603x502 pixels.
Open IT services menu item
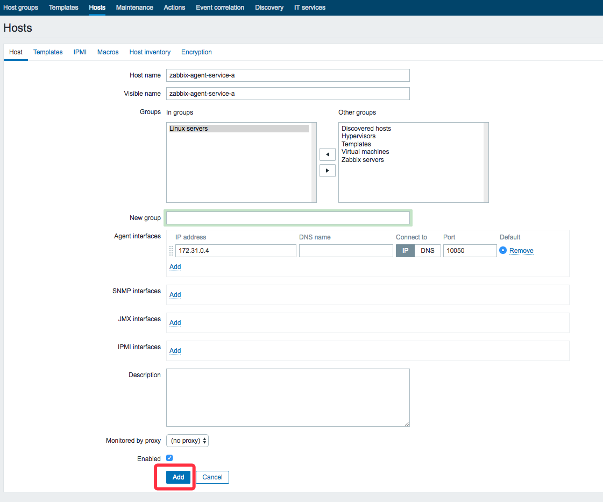[x=310, y=8]
